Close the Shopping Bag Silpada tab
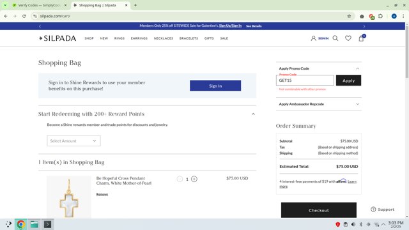The width and height of the screenshot is (409, 230). [127, 5]
